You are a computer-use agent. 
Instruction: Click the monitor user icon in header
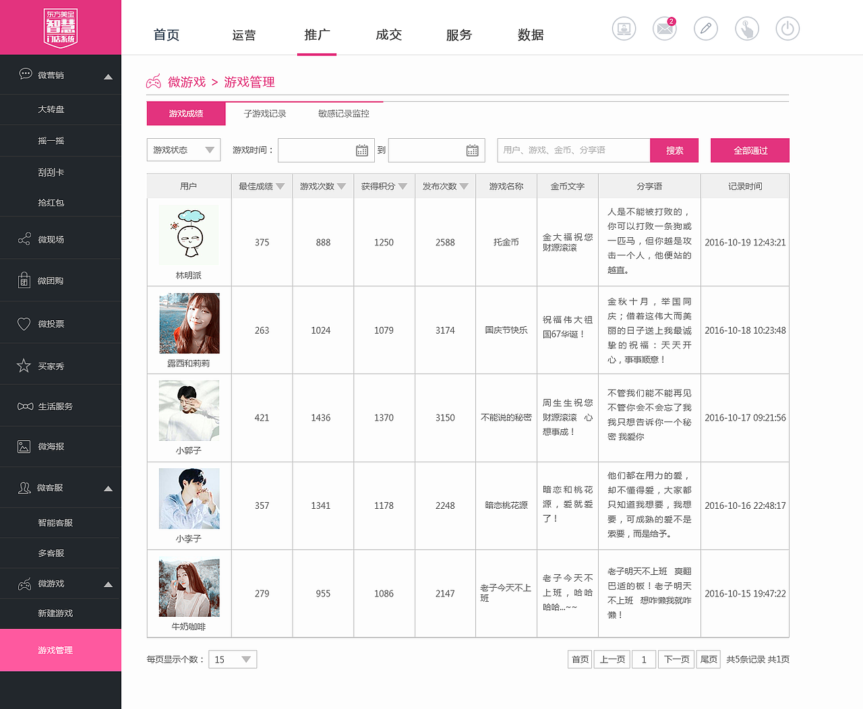[624, 29]
